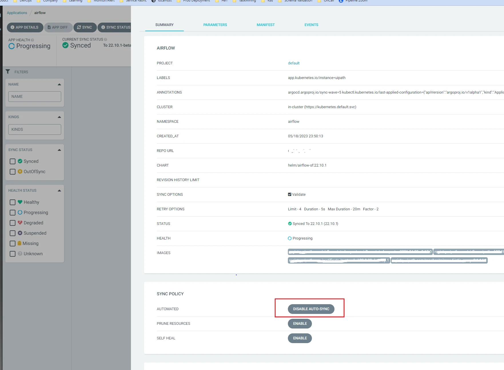Enable the Missing status checkbox

click(13, 244)
